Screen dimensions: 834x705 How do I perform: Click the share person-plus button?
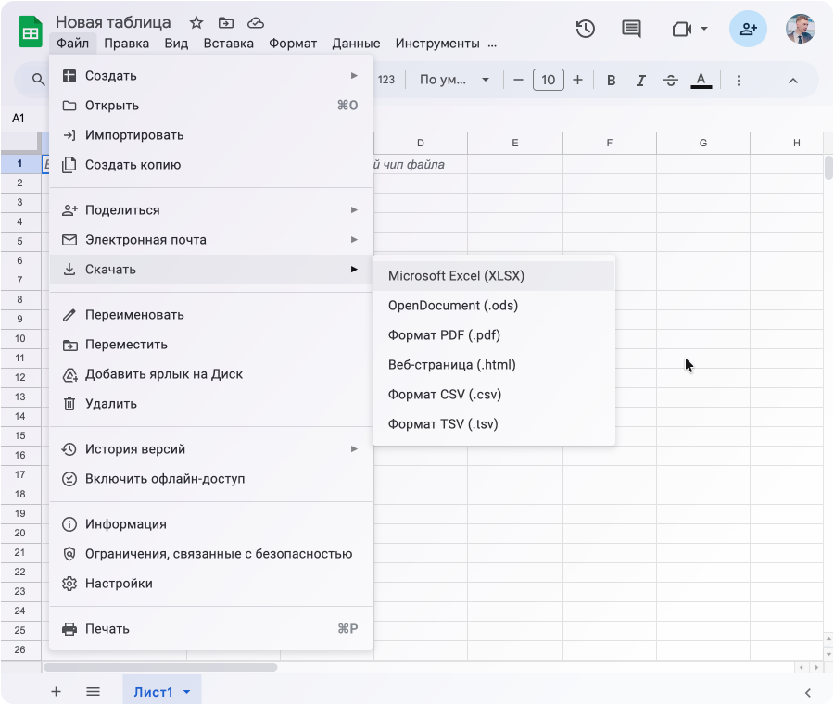click(748, 29)
